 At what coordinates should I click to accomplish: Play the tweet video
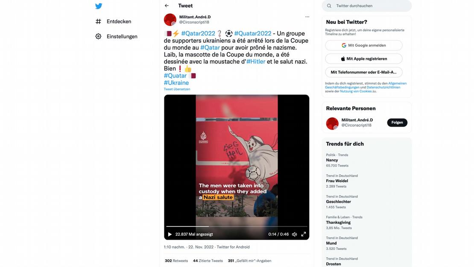tap(170, 234)
